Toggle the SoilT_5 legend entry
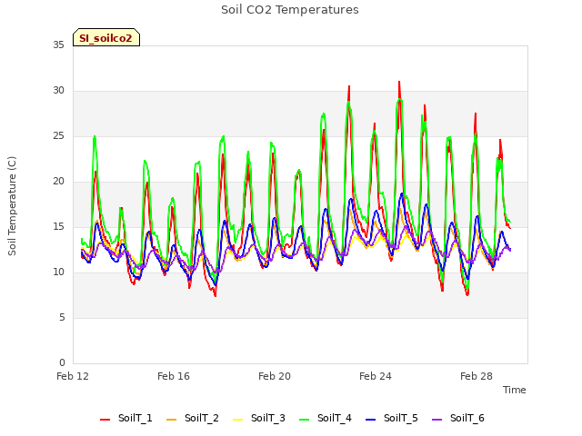Image resolution: width=582 pixels, height=436 pixels. (x=392, y=418)
